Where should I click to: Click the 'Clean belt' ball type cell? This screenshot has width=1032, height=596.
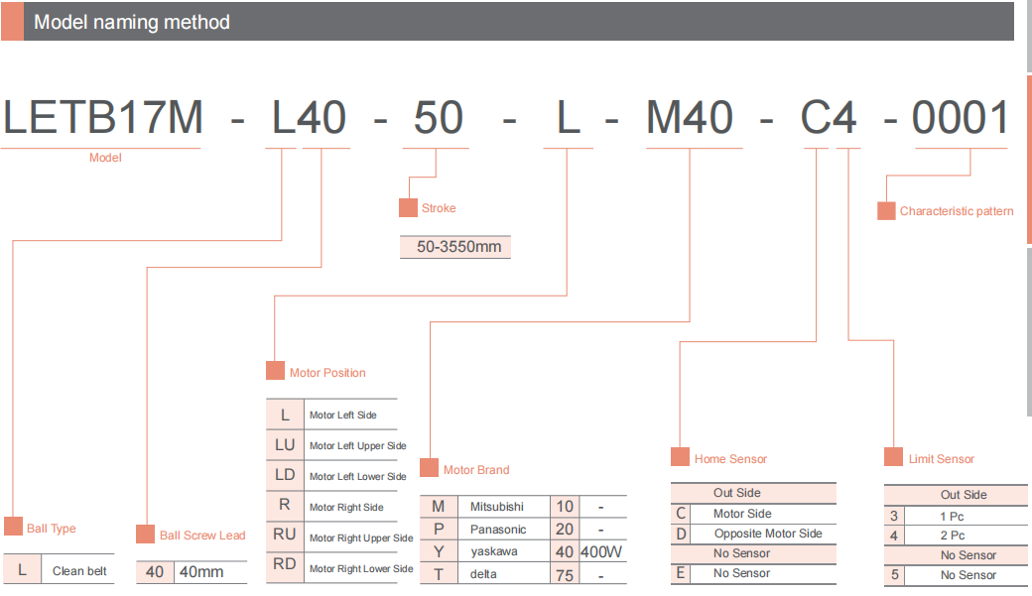click(x=79, y=571)
